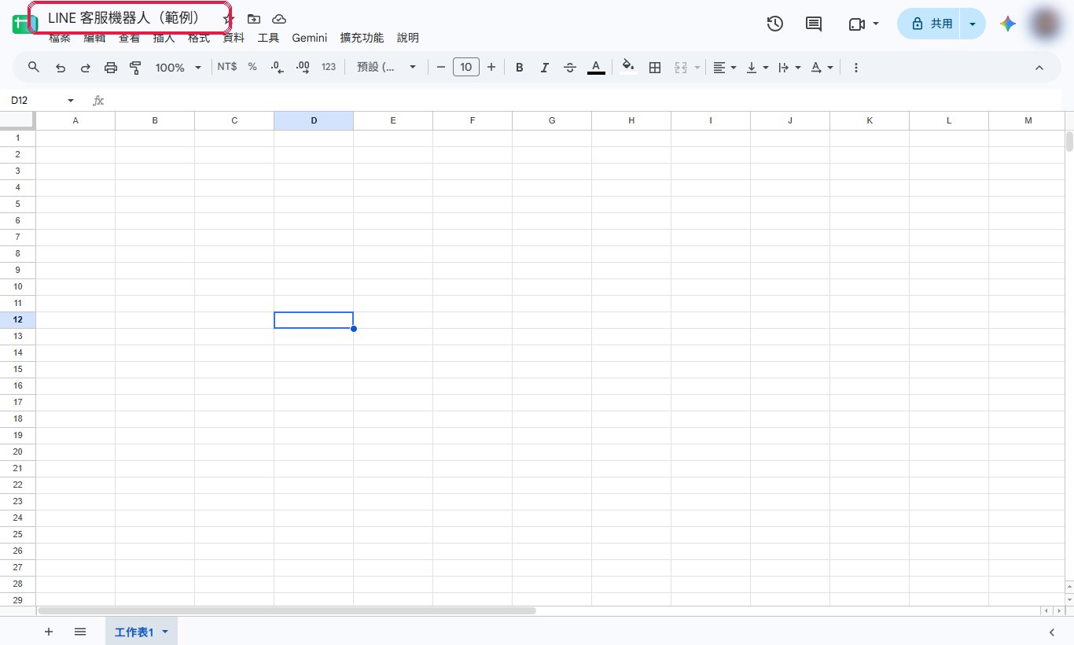Show more toolbar options (three dots)
The height and width of the screenshot is (645, 1074).
coord(856,68)
